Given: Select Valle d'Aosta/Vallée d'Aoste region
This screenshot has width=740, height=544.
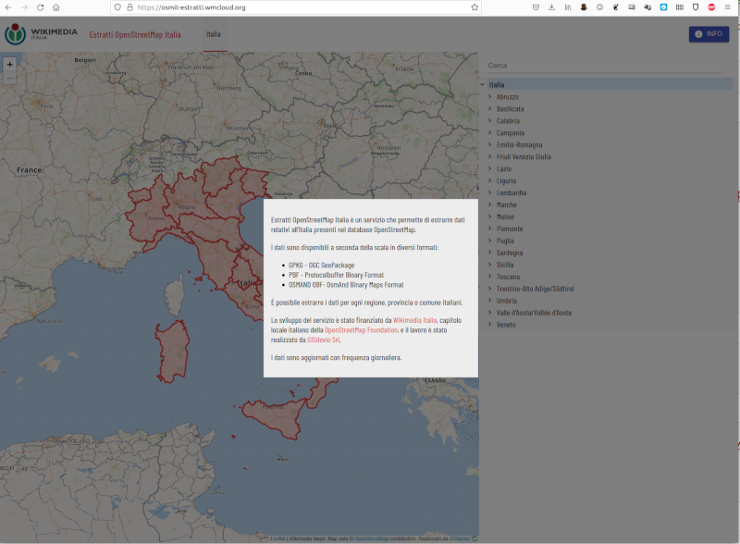Looking at the screenshot, I should pyautogui.click(x=534, y=313).
